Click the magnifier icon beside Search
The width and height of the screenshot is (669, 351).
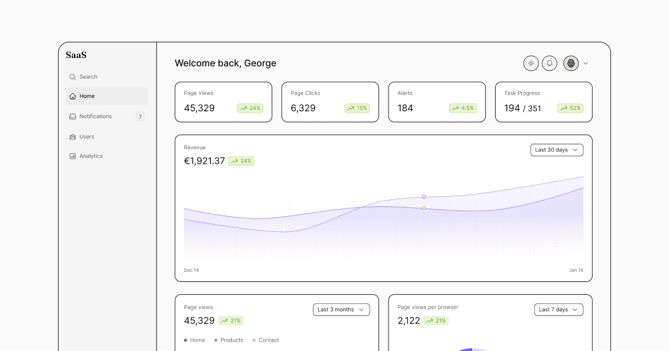click(x=72, y=77)
